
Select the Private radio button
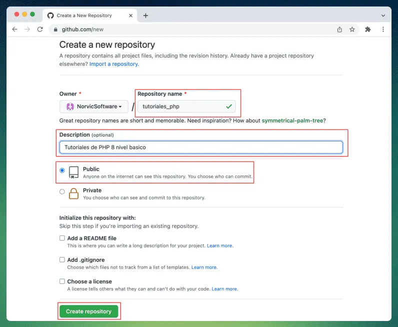pyautogui.click(x=62, y=191)
